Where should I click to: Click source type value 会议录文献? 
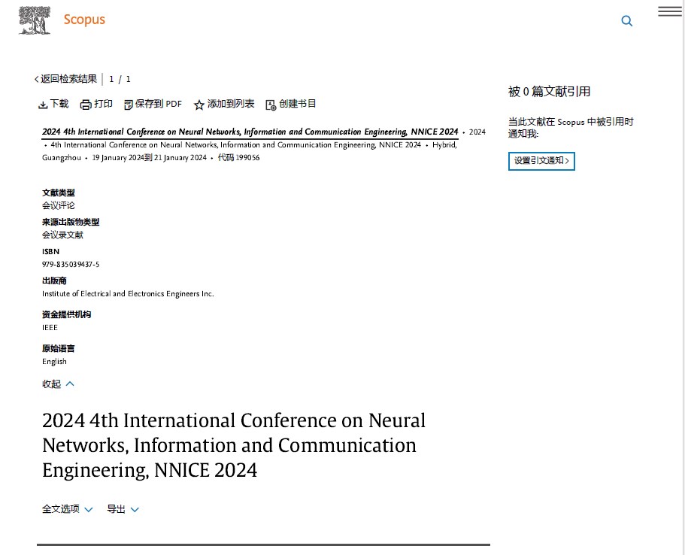(62, 235)
